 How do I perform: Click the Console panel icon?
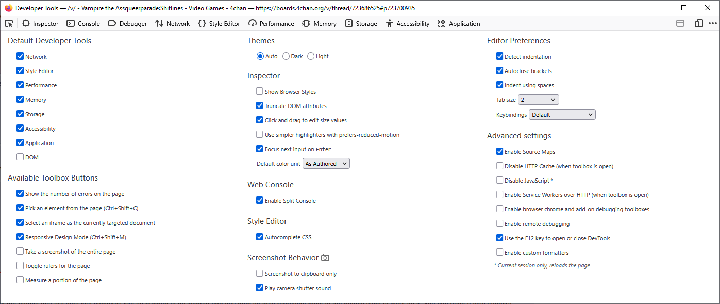71,23
